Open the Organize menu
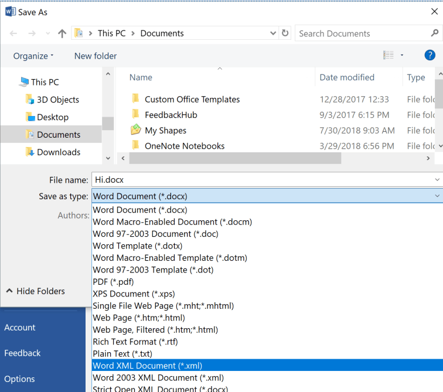The width and height of the screenshot is (443, 392). [x=33, y=56]
